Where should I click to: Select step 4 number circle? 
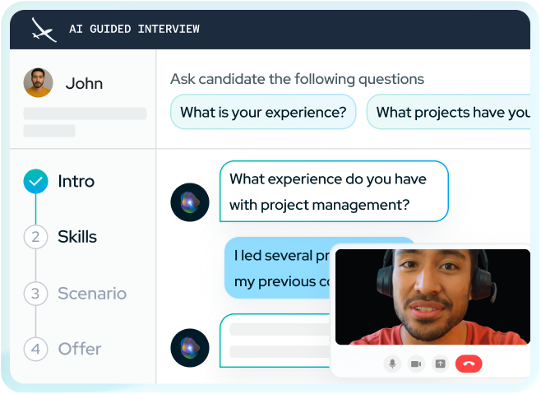click(x=35, y=349)
